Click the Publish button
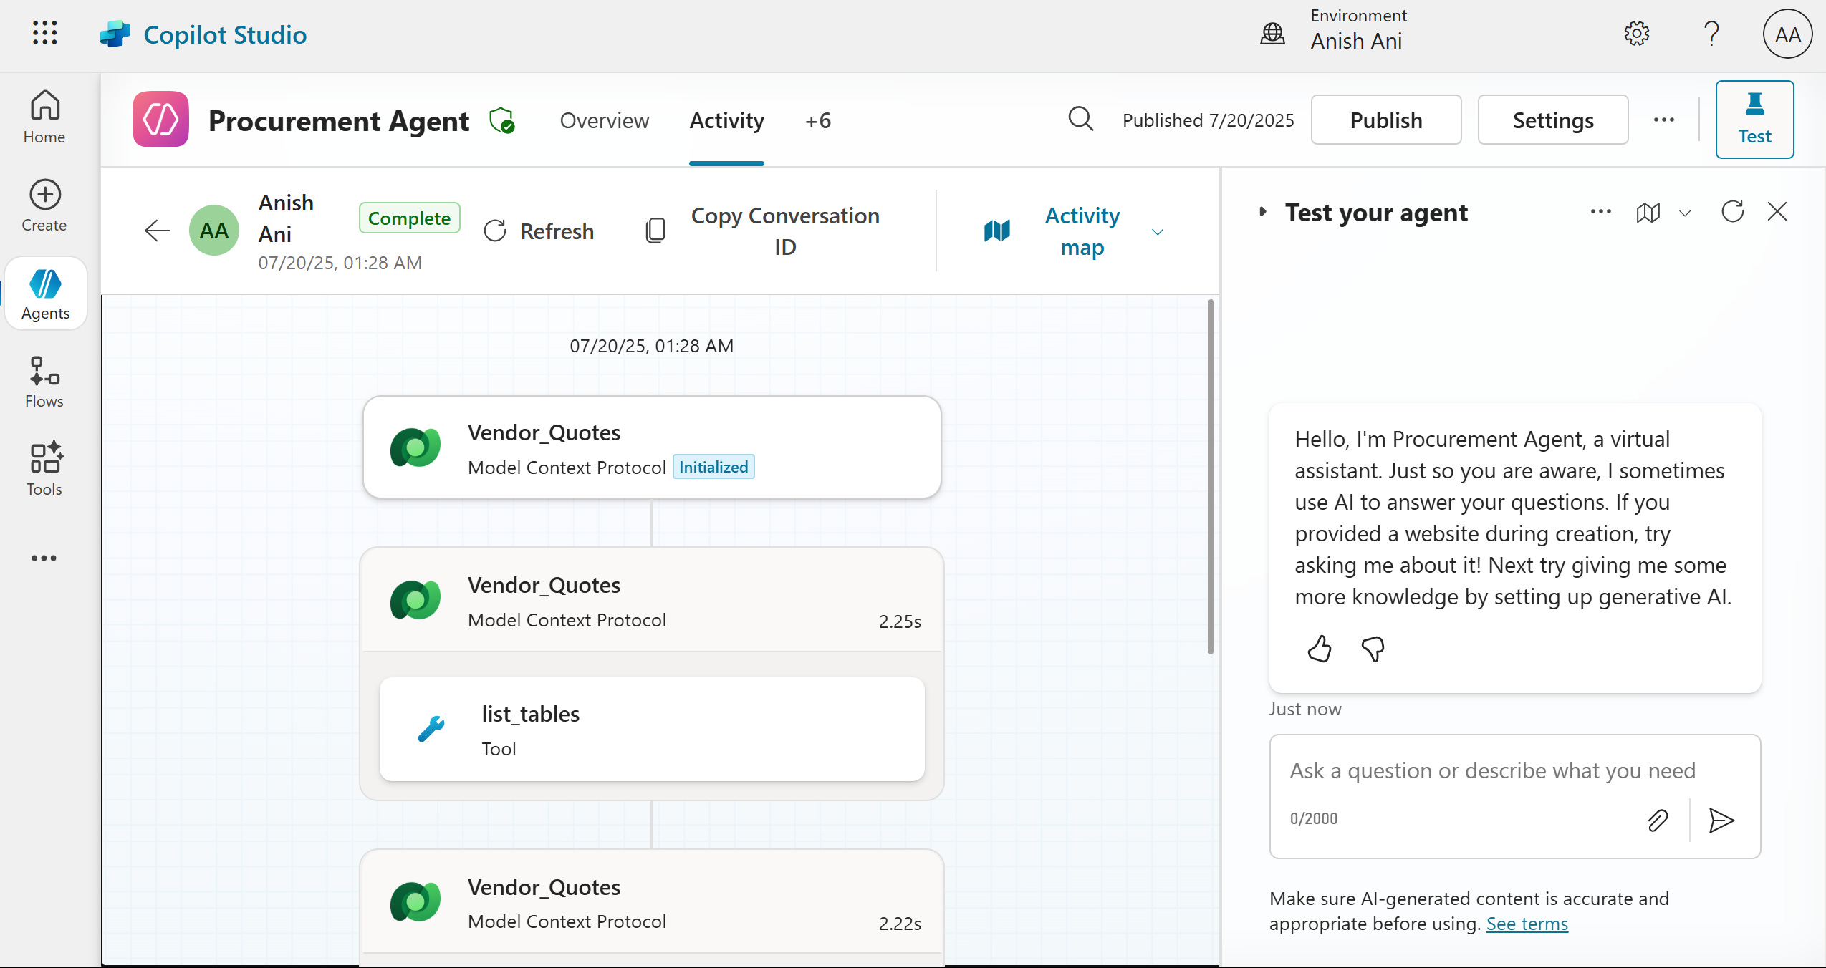 1385,120
